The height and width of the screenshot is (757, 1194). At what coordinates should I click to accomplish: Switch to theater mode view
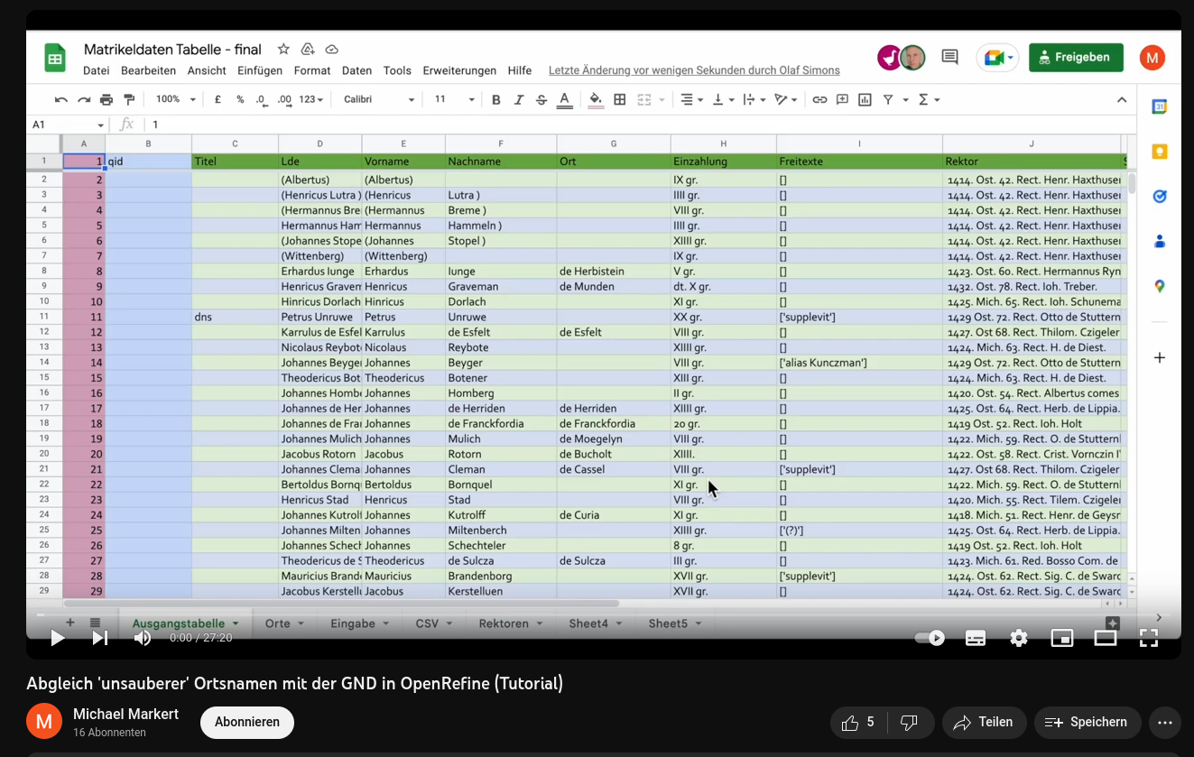tap(1106, 638)
